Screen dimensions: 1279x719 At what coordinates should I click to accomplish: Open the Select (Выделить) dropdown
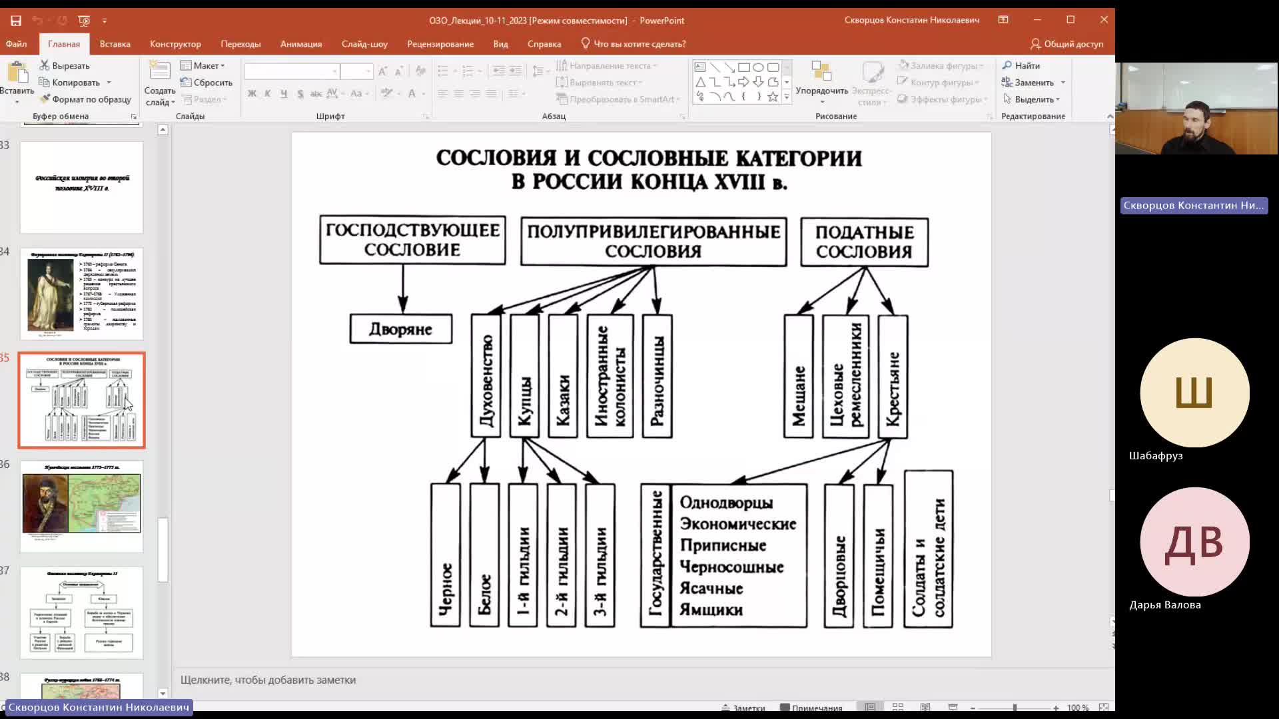click(1031, 99)
